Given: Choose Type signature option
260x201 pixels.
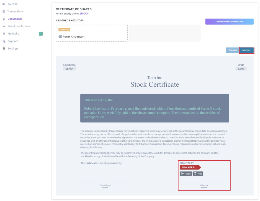Looking at the screenshot, I should 198,174.
